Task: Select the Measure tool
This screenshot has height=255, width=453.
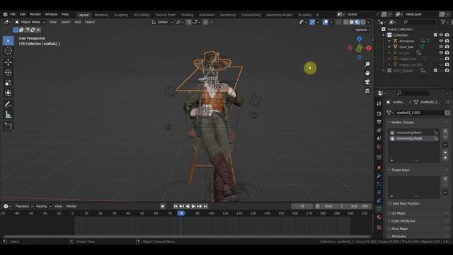Action: pyautogui.click(x=8, y=115)
